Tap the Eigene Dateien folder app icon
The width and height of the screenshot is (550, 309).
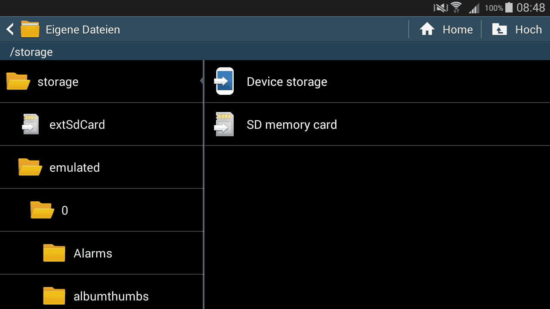30,30
